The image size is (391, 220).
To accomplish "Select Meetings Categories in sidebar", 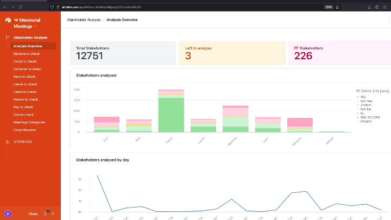I will click(29, 122).
